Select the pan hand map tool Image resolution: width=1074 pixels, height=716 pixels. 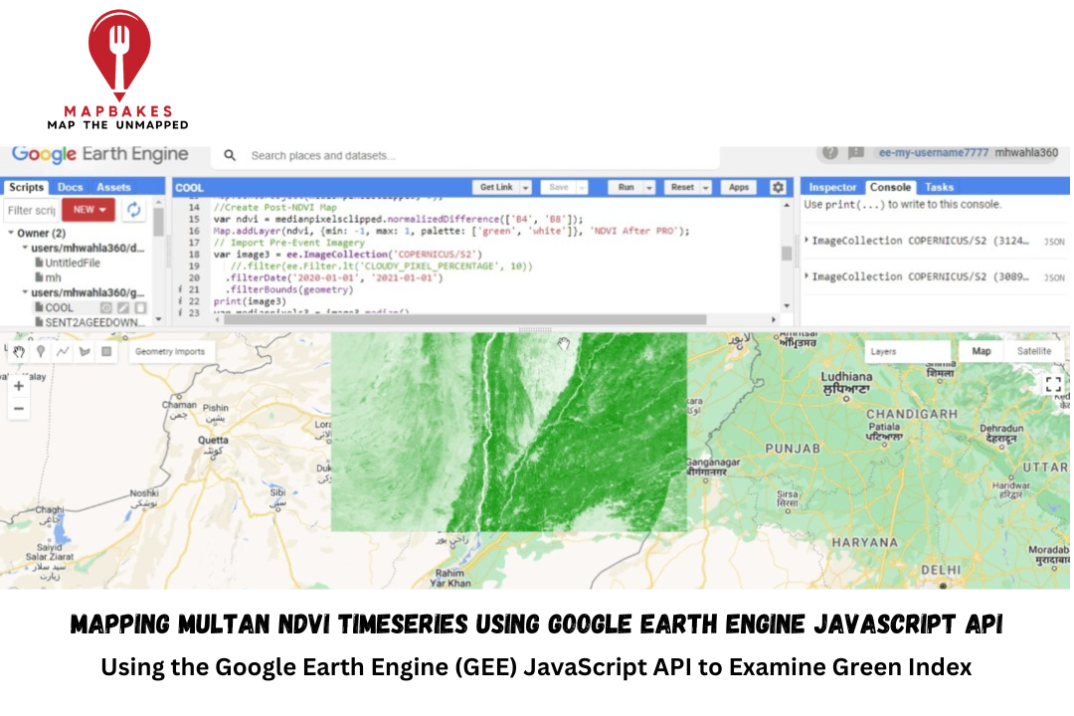click(x=18, y=351)
